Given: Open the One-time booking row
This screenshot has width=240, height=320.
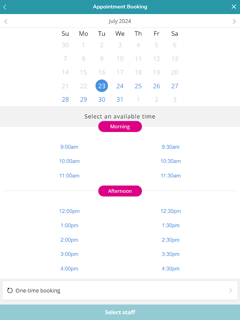Looking at the screenshot, I should click(x=120, y=290).
